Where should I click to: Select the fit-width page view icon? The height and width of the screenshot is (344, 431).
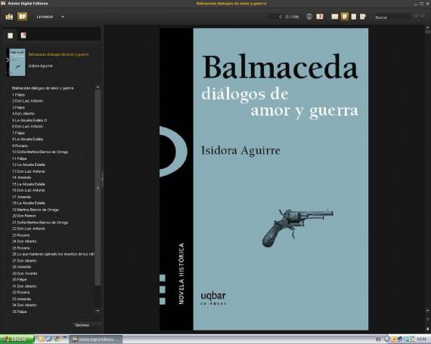[354, 17]
